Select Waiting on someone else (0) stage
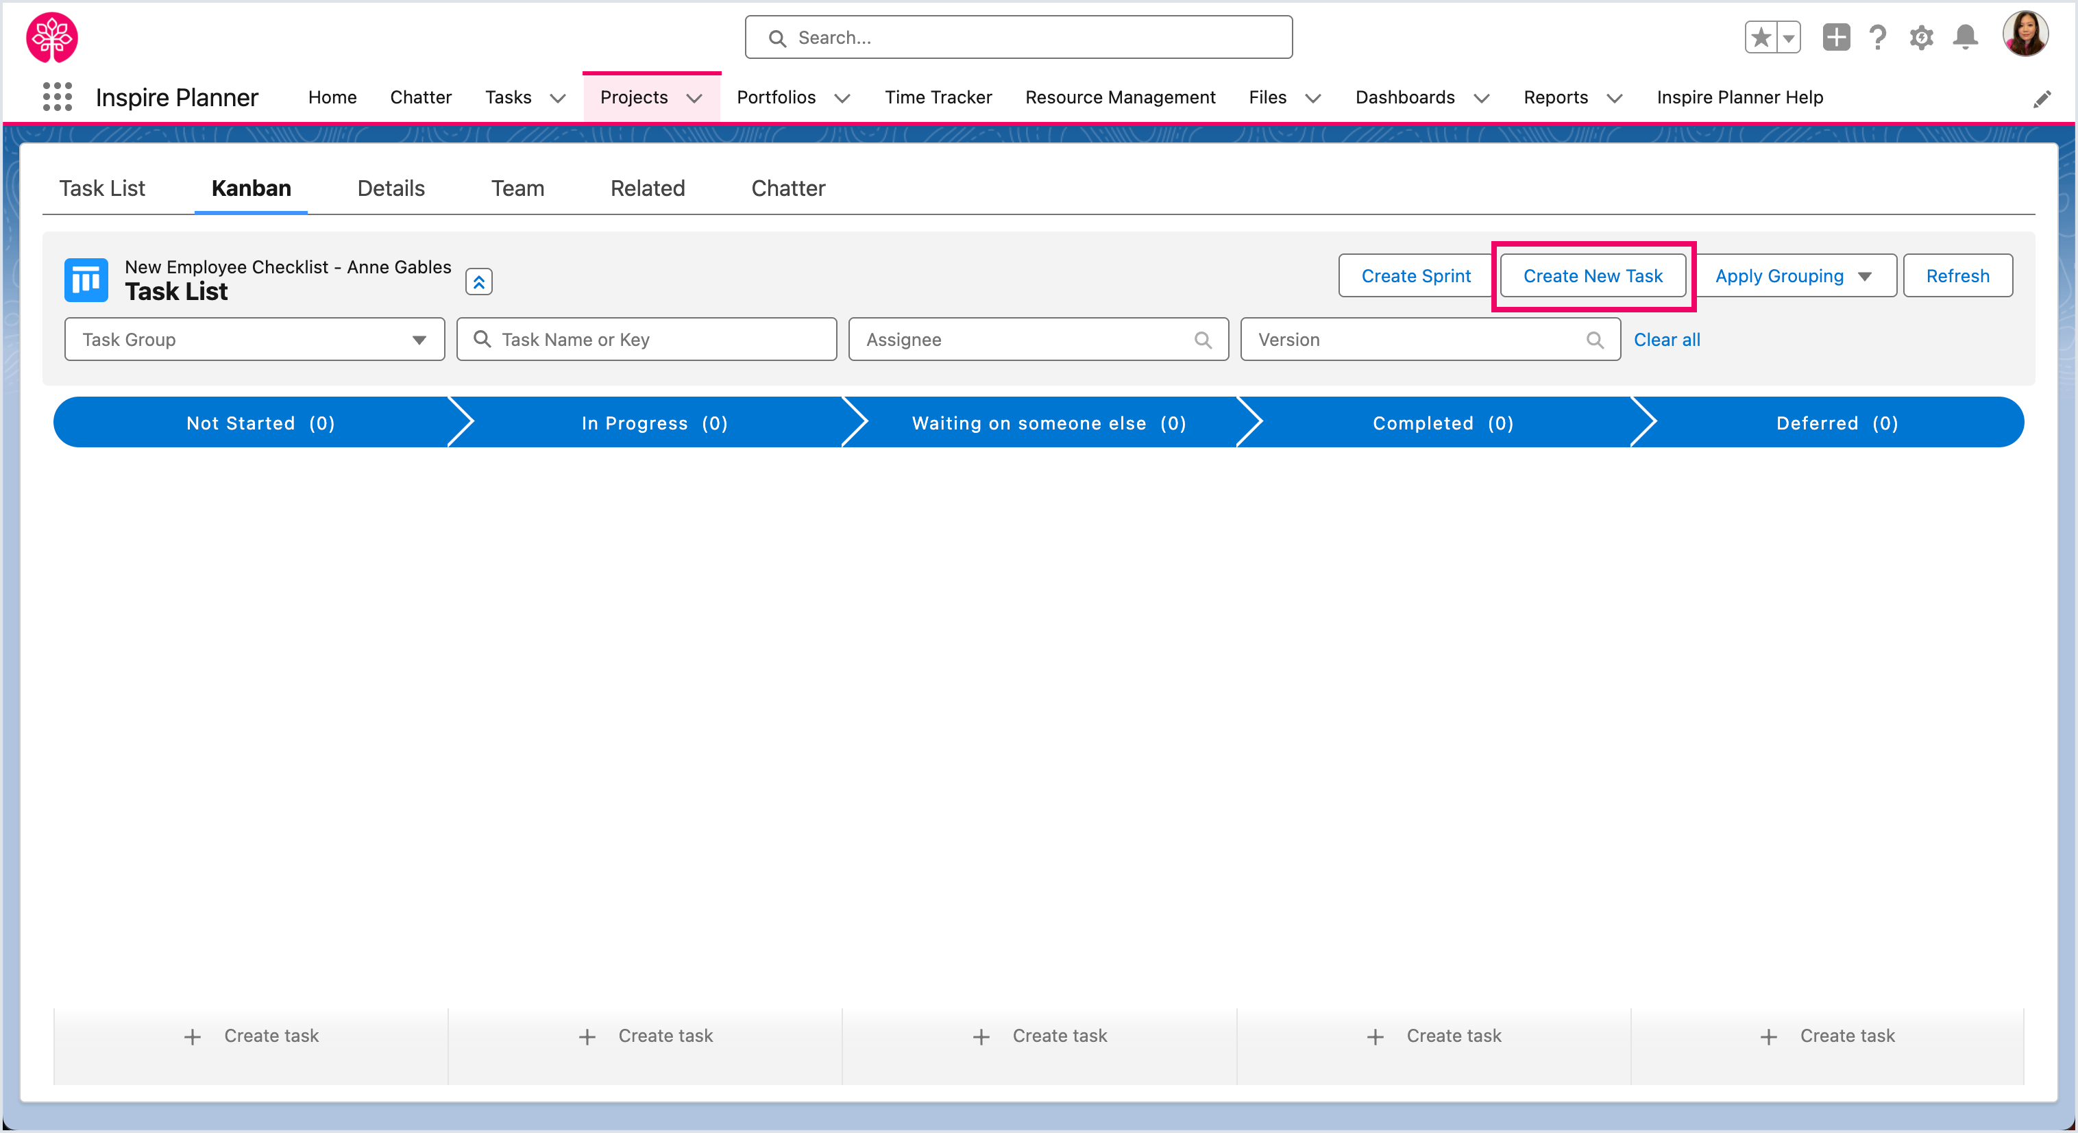Image resolution: width=2078 pixels, height=1133 pixels. pyautogui.click(x=1049, y=423)
